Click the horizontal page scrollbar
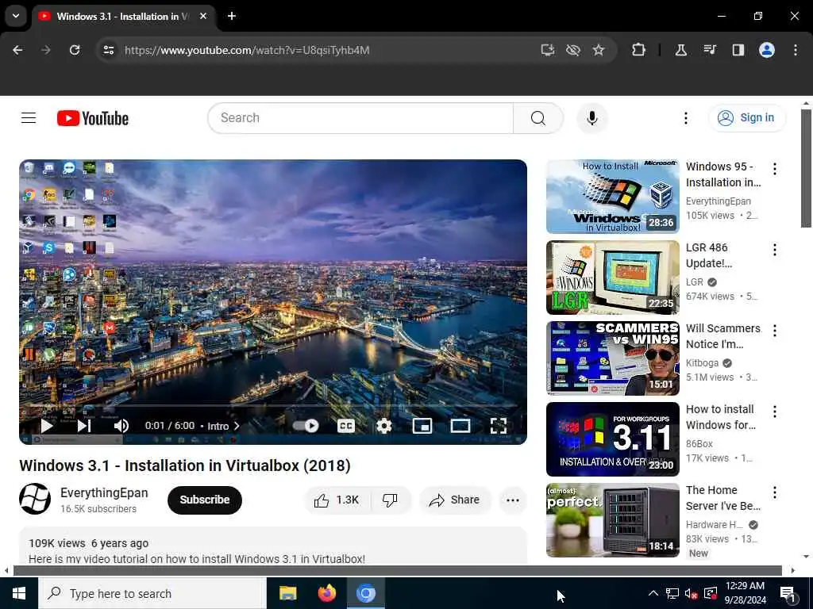The height and width of the screenshot is (609, 813). (397, 571)
